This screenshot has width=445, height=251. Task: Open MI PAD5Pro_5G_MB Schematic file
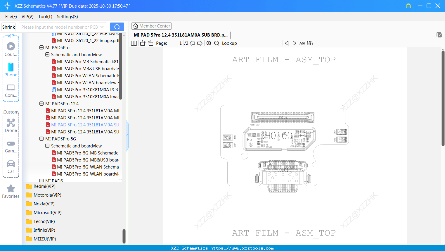85,153
